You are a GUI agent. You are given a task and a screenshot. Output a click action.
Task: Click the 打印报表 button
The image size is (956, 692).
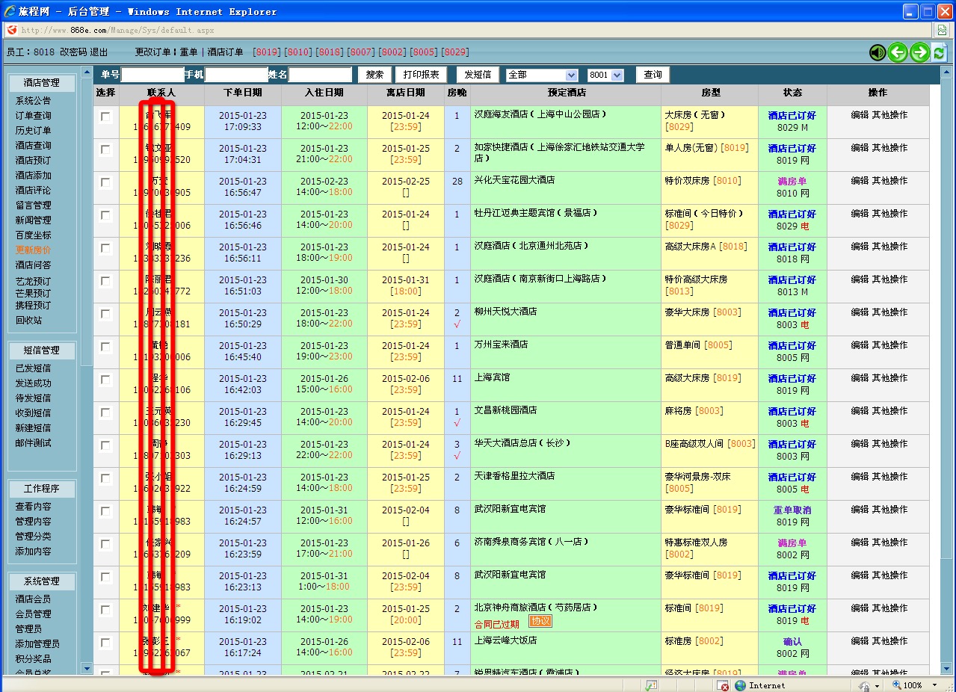pyautogui.click(x=422, y=75)
